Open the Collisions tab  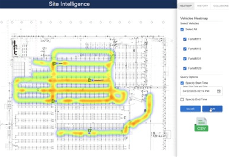pos(220,6)
